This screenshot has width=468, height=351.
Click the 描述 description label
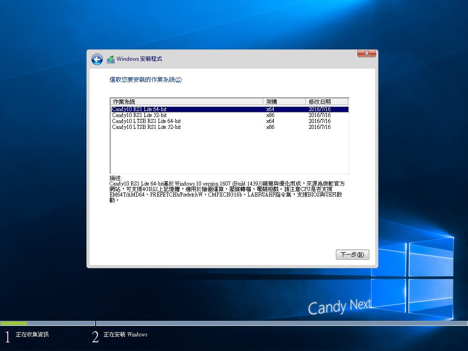point(116,178)
